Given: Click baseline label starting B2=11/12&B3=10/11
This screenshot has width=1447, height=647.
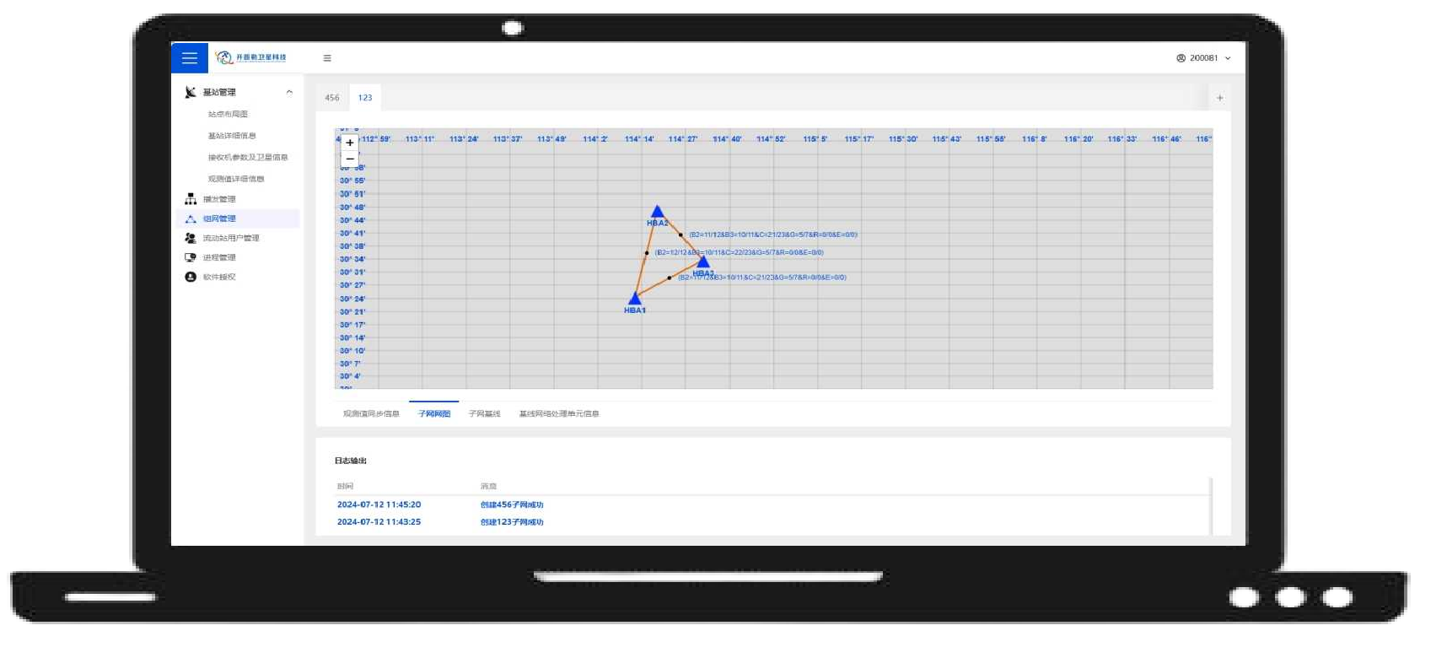Looking at the screenshot, I should pos(773,235).
